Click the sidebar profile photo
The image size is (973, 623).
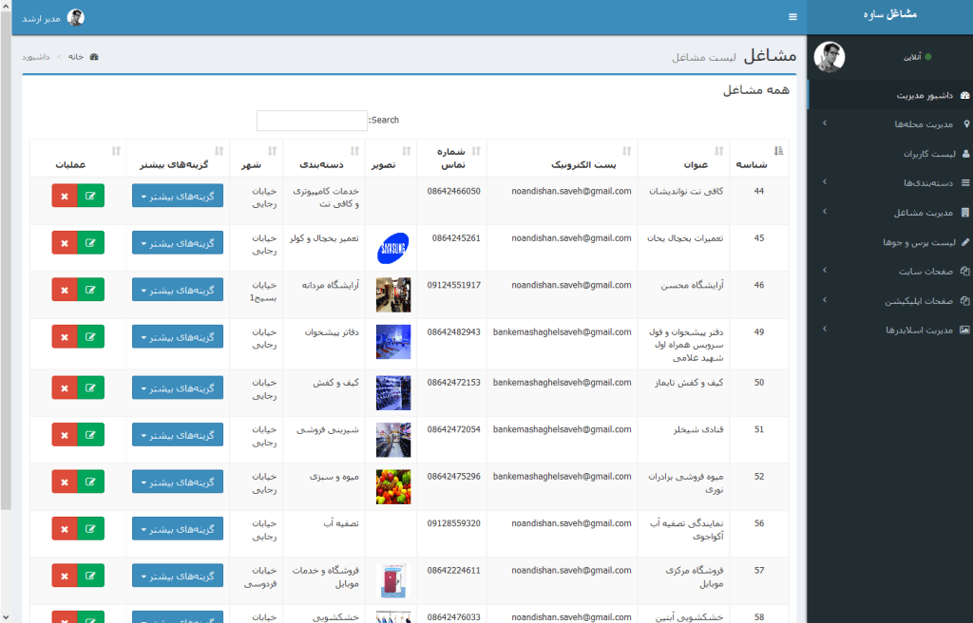coord(830,57)
